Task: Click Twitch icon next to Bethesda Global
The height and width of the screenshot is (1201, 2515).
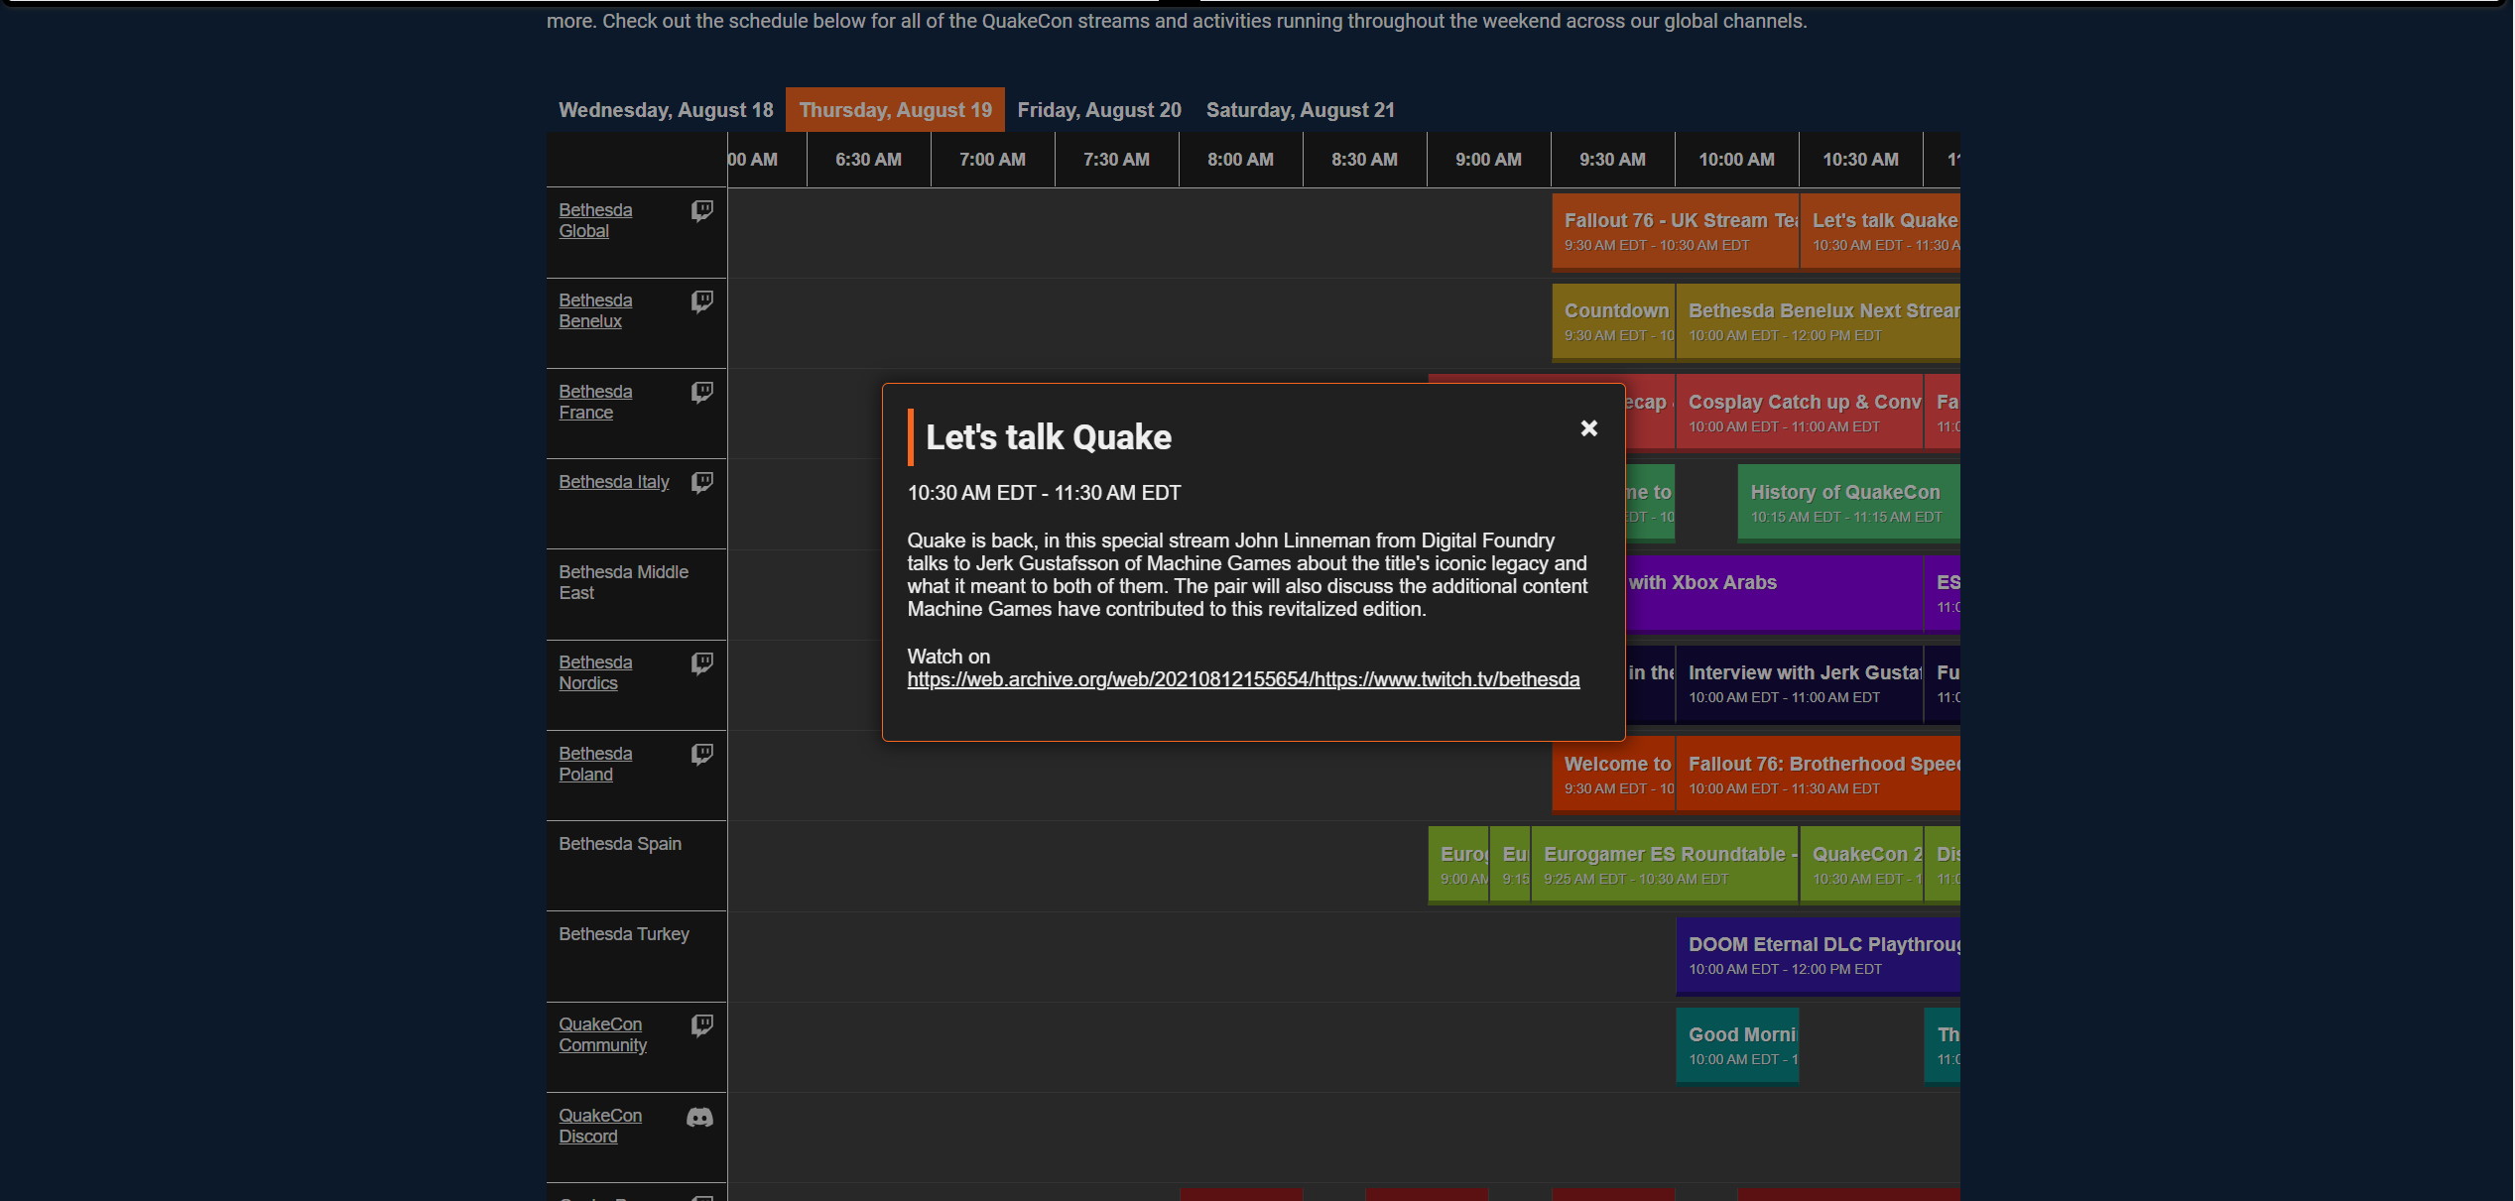Action: point(701,210)
